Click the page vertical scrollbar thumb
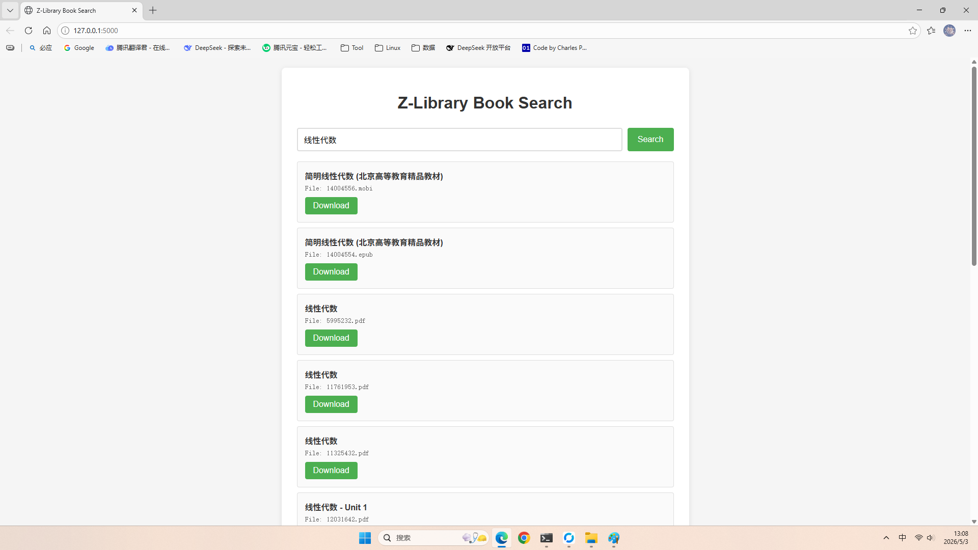The image size is (978, 550). point(974,166)
